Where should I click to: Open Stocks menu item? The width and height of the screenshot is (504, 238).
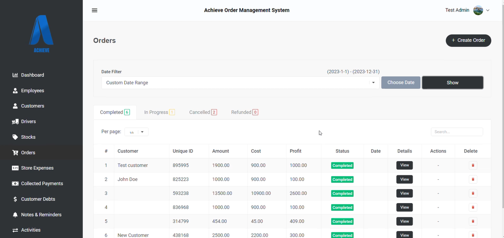28,137
